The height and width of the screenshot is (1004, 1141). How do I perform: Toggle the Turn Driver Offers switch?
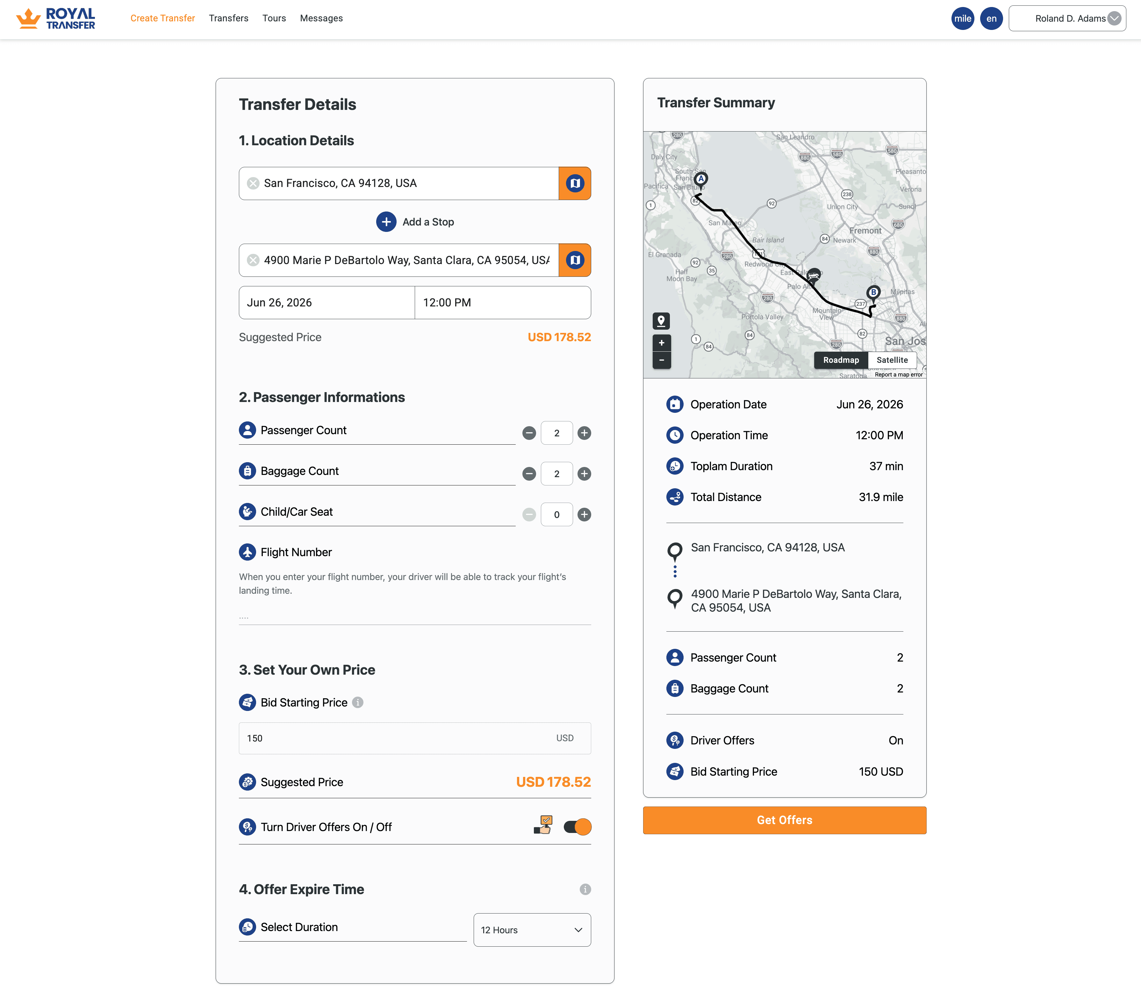[x=577, y=827]
